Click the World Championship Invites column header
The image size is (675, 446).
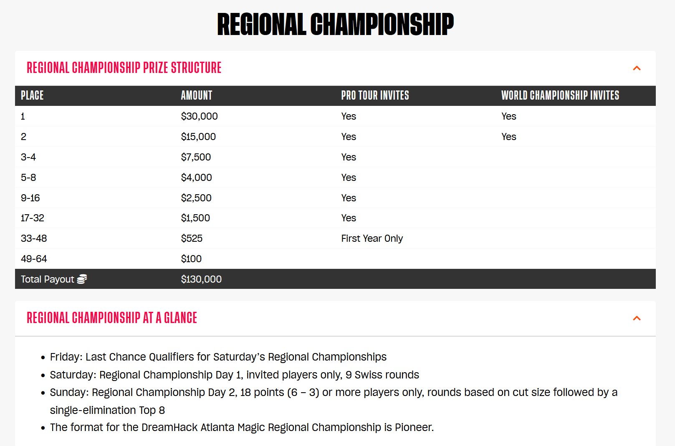pyautogui.click(x=559, y=95)
